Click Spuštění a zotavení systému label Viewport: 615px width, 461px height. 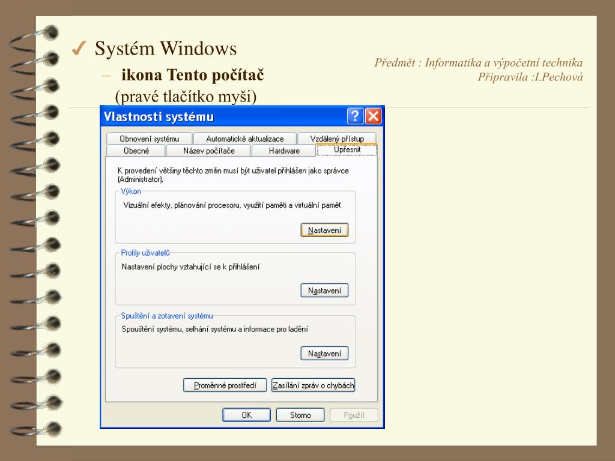pos(167,316)
